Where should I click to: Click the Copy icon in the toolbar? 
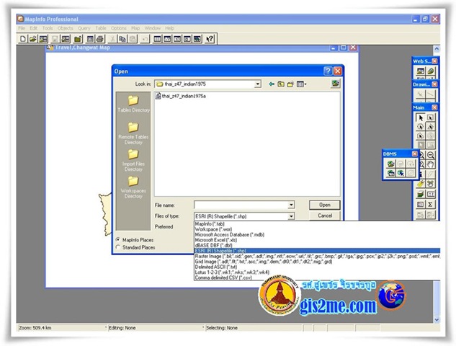coord(122,39)
